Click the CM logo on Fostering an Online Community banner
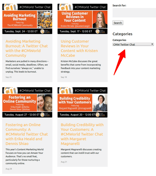The height and width of the screenshot is (176, 156). point(11,90)
